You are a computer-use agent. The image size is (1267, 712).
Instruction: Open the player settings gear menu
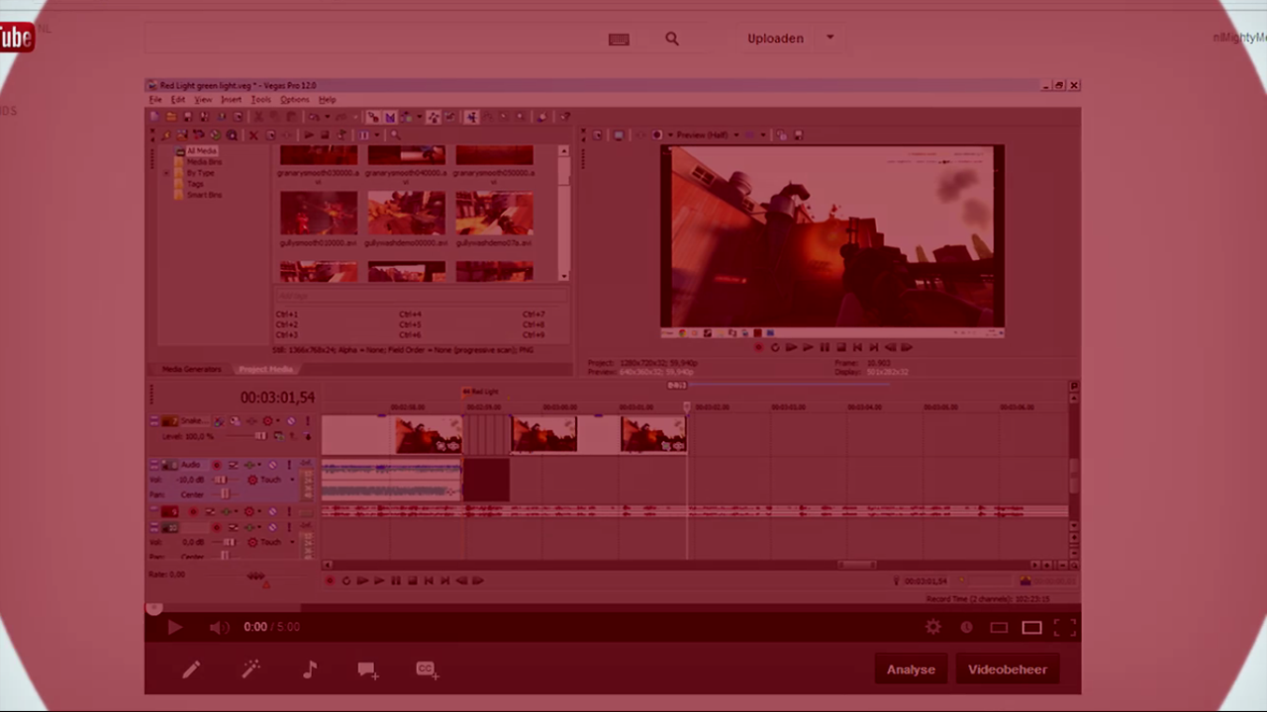tap(932, 627)
